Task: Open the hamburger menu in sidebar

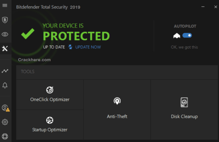Action: pyautogui.click(x=5, y=5)
